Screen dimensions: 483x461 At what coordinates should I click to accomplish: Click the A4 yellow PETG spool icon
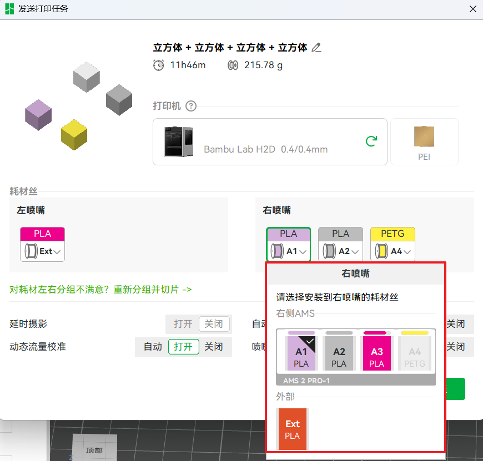382,251
